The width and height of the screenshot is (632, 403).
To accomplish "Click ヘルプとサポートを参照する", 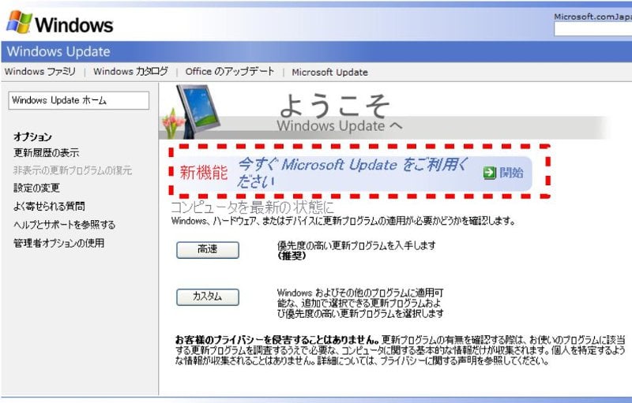I will tap(64, 225).
